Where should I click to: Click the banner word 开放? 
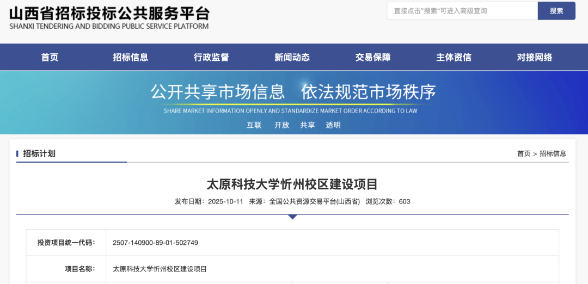[x=281, y=125]
